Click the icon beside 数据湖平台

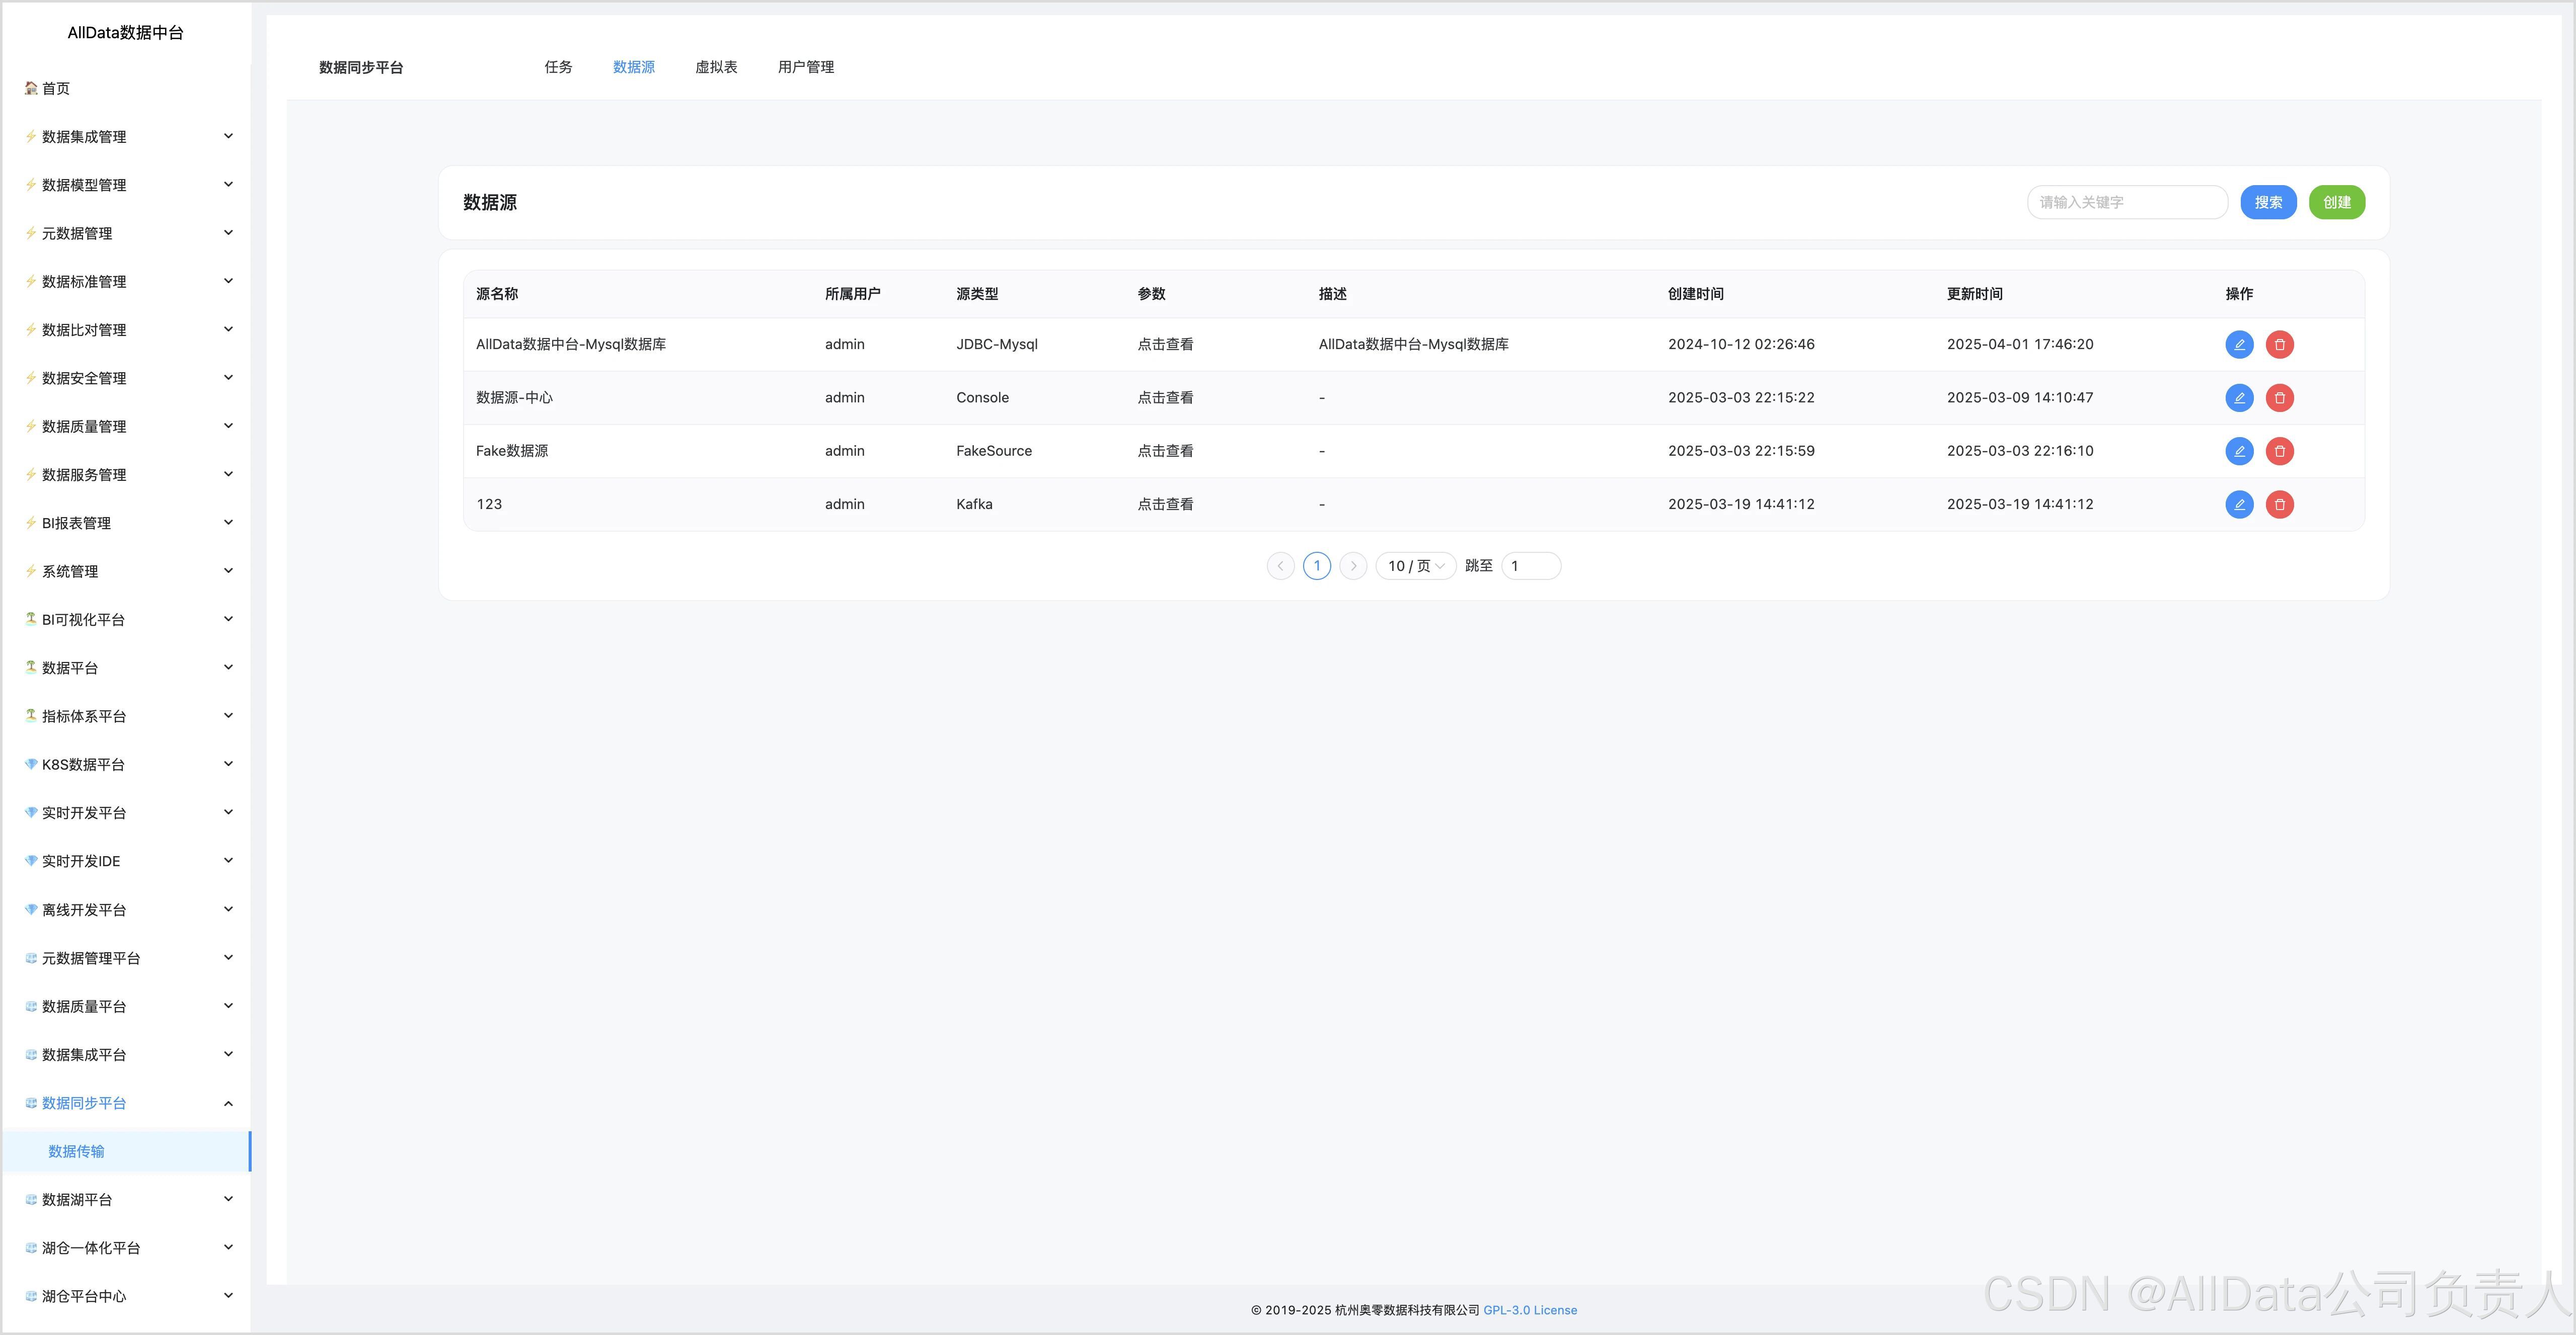[x=31, y=1199]
